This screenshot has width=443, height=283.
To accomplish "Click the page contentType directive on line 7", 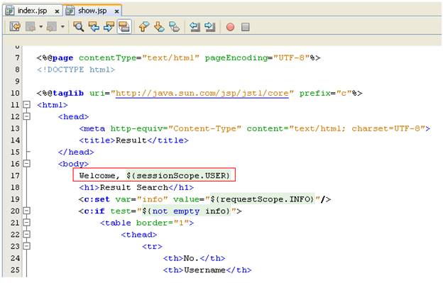I will click(178, 58).
